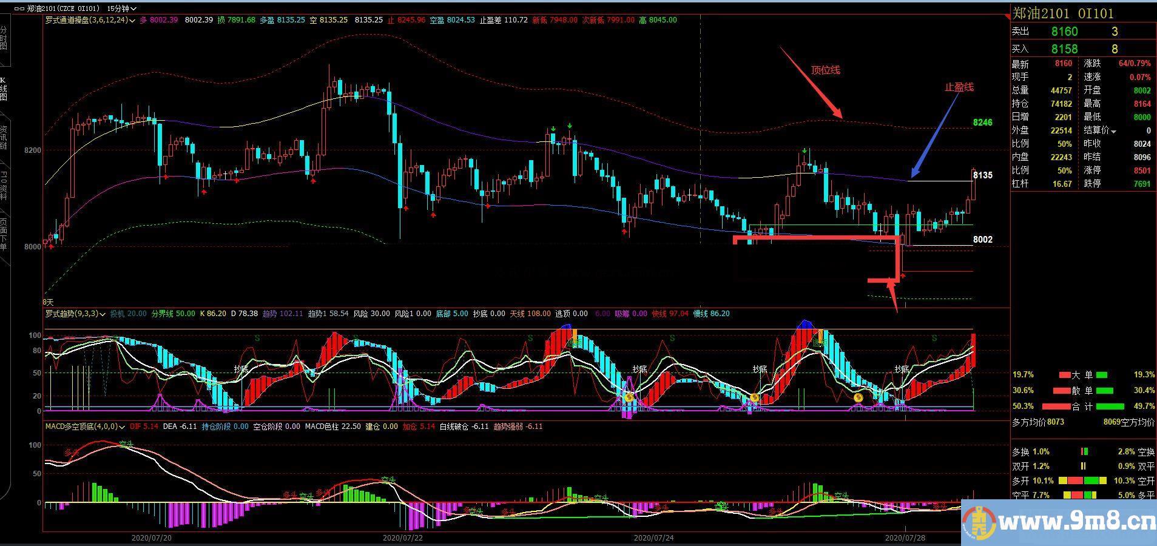Open the F10资料 side tab

[4, 186]
